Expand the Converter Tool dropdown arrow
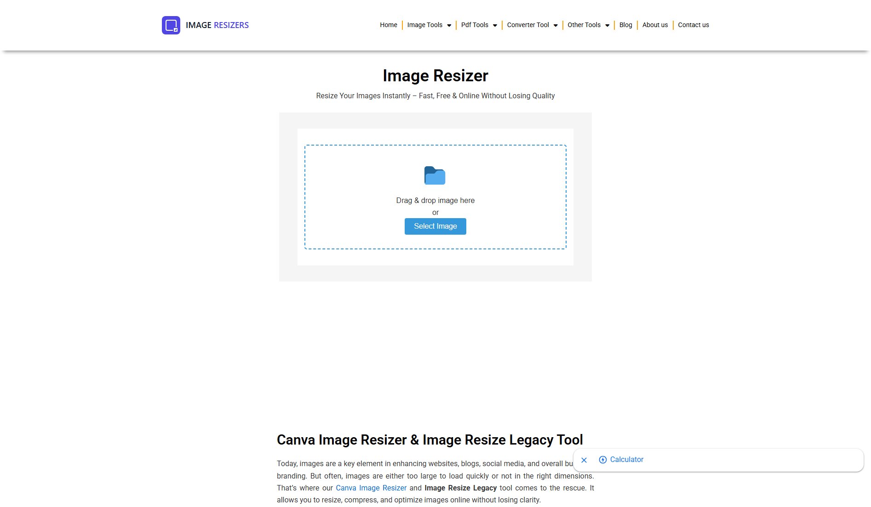 pos(556,26)
